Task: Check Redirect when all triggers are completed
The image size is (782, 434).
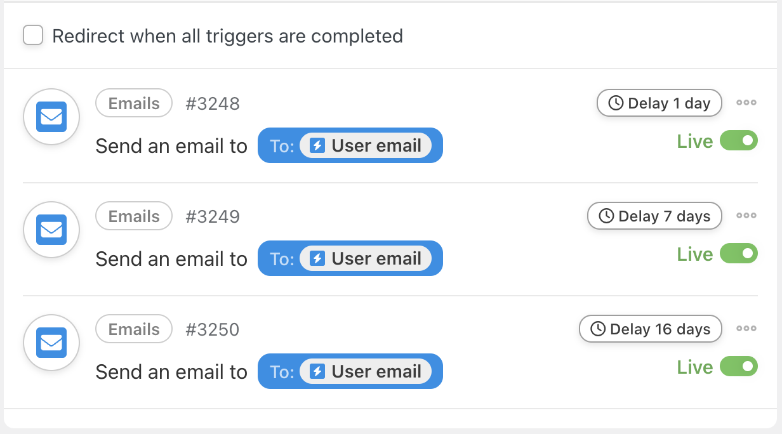Action: click(x=33, y=36)
